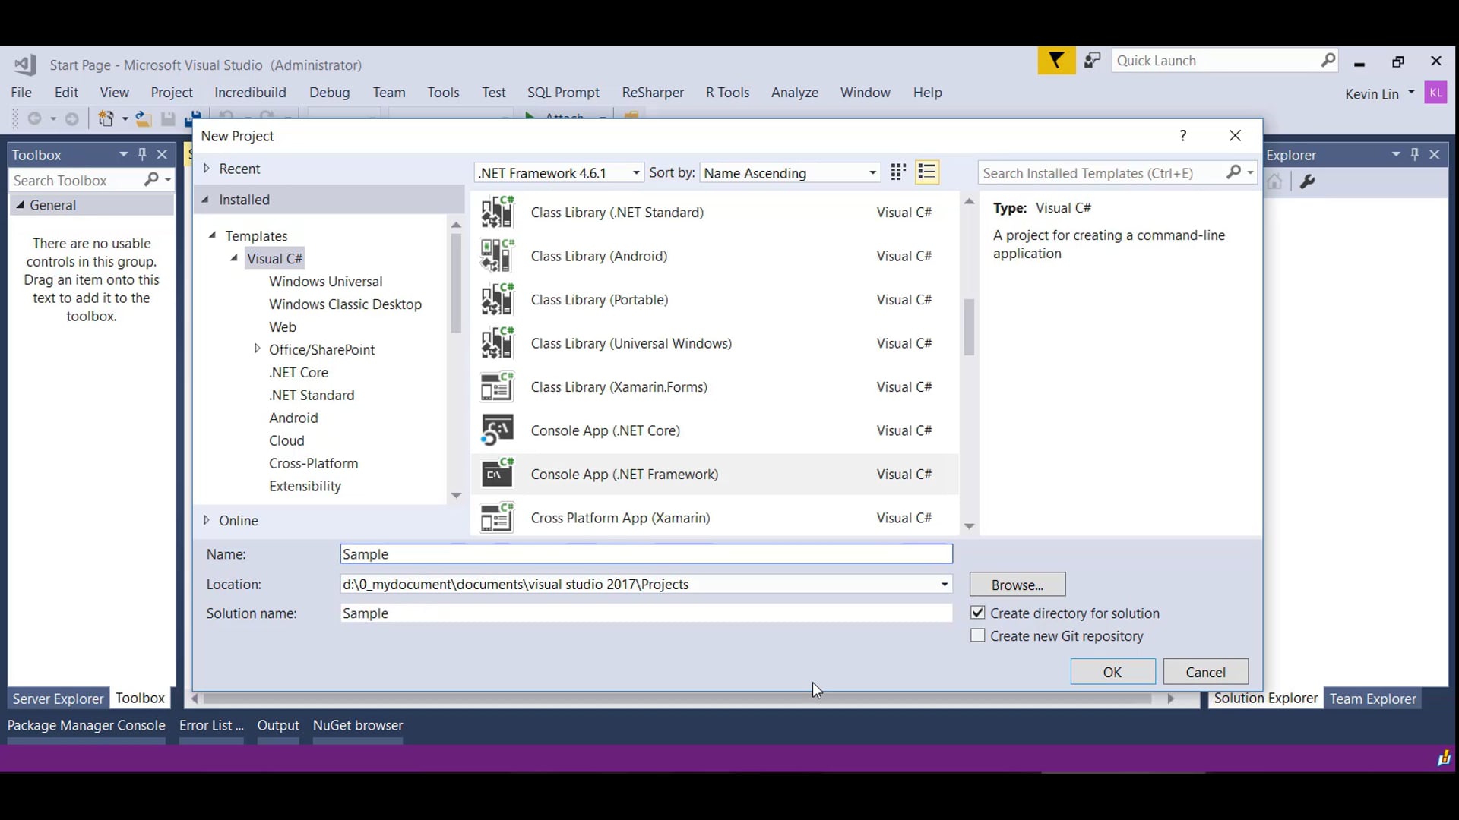
Task: Click the project Name input field
Action: (646, 554)
